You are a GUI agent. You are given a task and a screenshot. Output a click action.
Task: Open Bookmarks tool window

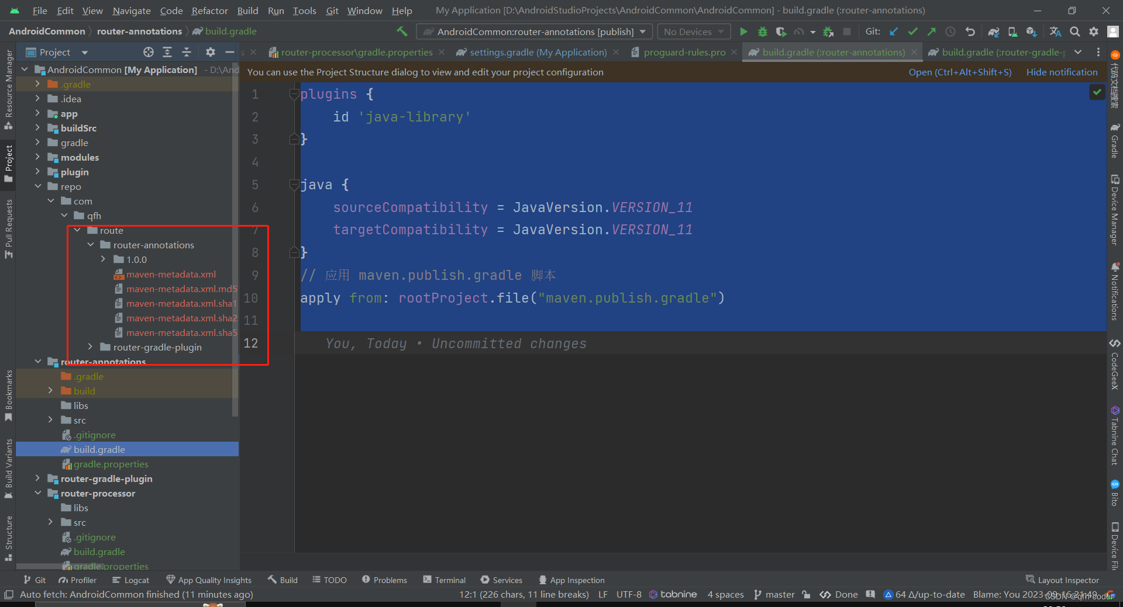click(x=8, y=395)
